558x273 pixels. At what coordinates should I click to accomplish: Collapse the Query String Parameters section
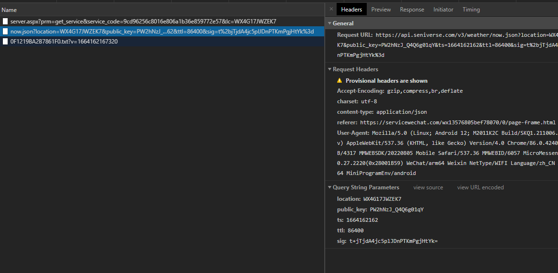coord(329,187)
